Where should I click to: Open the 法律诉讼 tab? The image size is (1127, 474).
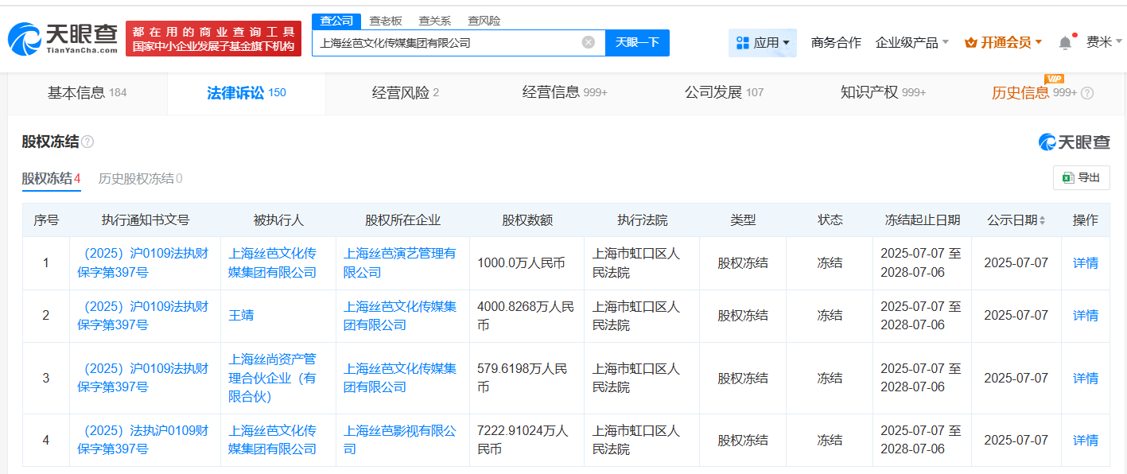[247, 93]
